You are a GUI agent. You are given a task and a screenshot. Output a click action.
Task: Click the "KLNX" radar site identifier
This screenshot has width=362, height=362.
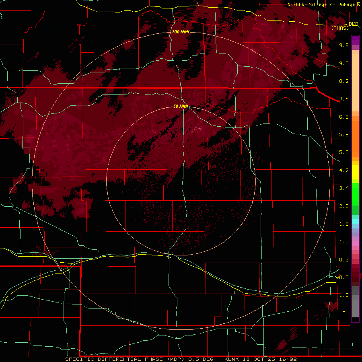[x=232, y=359]
